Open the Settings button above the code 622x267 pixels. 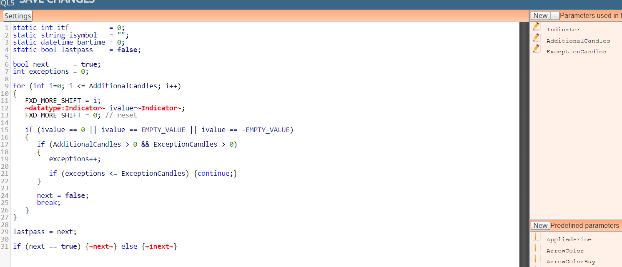[x=18, y=16]
